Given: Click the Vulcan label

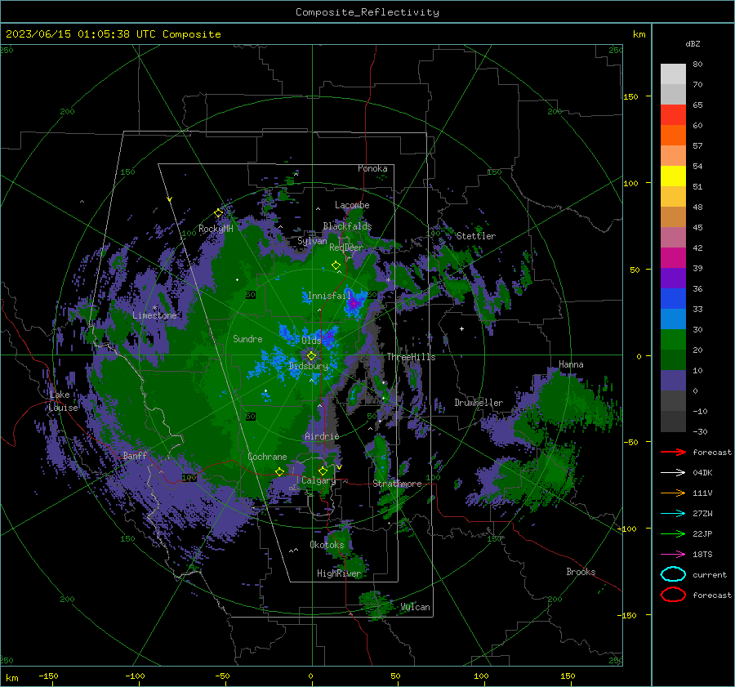Looking at the screenshot, I should click(x=415, y=607).
